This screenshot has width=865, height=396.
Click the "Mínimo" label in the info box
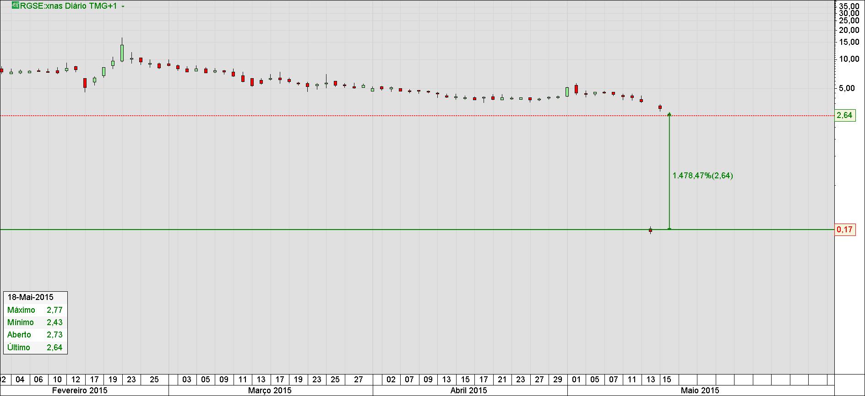[21, 322]
